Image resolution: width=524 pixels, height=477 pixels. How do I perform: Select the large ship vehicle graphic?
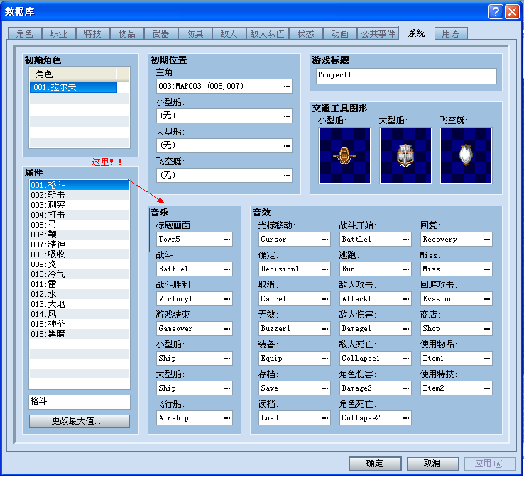405,155
